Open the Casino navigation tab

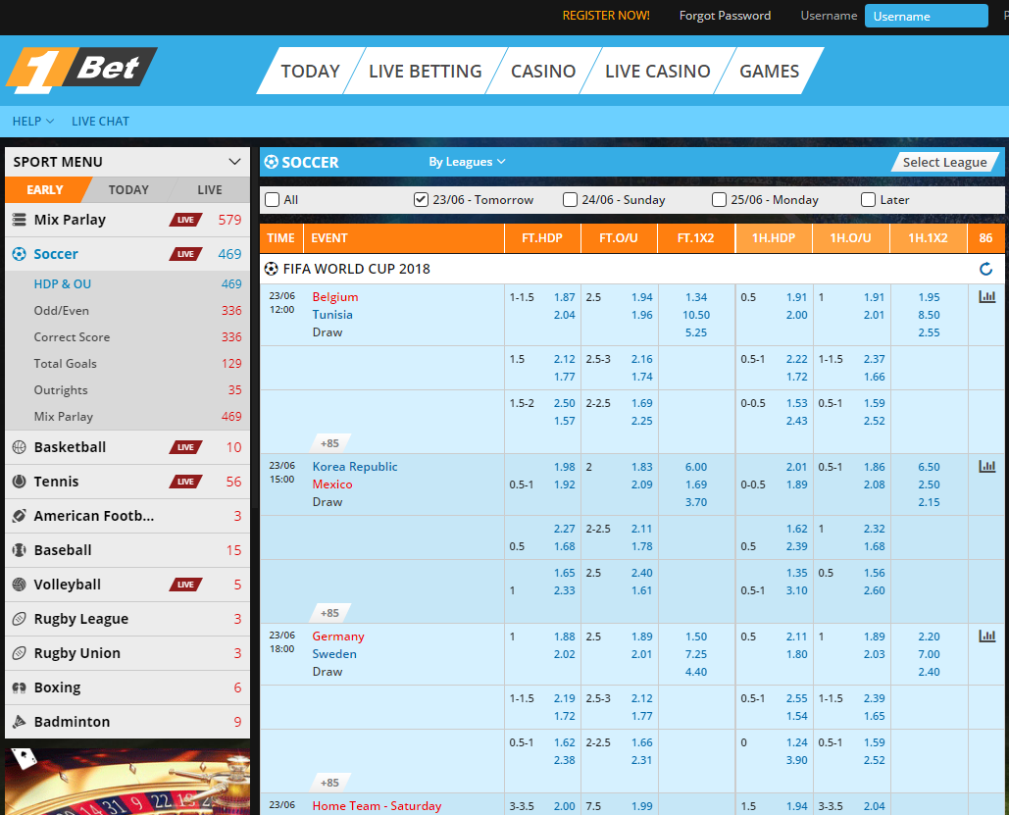(543, 71)
